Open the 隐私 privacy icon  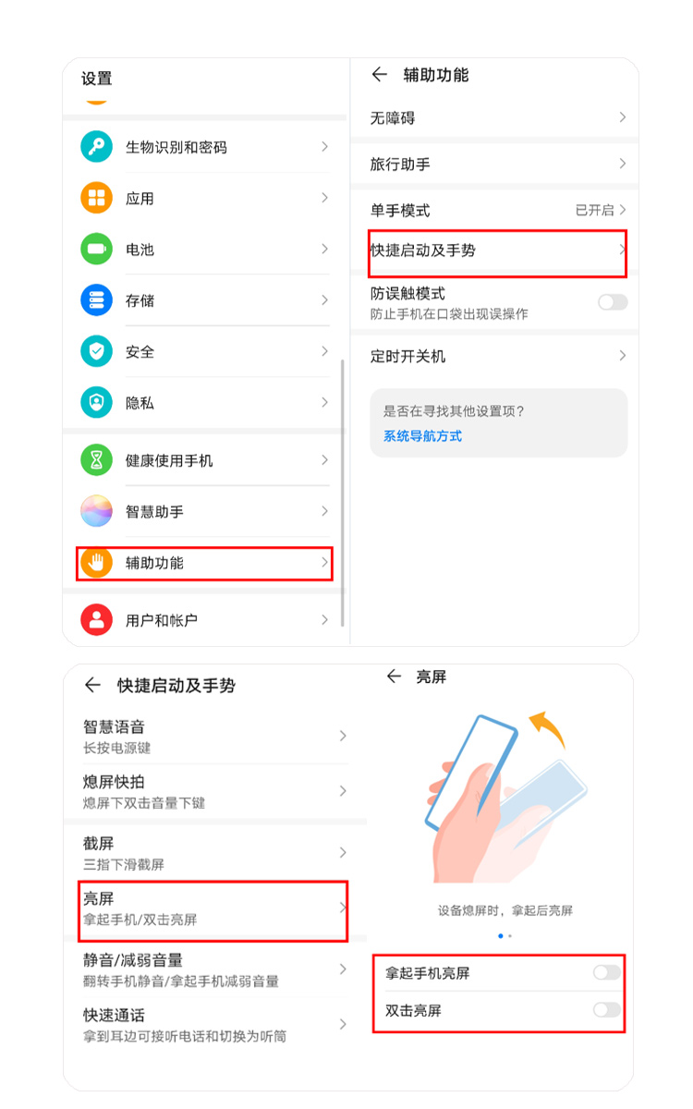click(x=96, y=403)
